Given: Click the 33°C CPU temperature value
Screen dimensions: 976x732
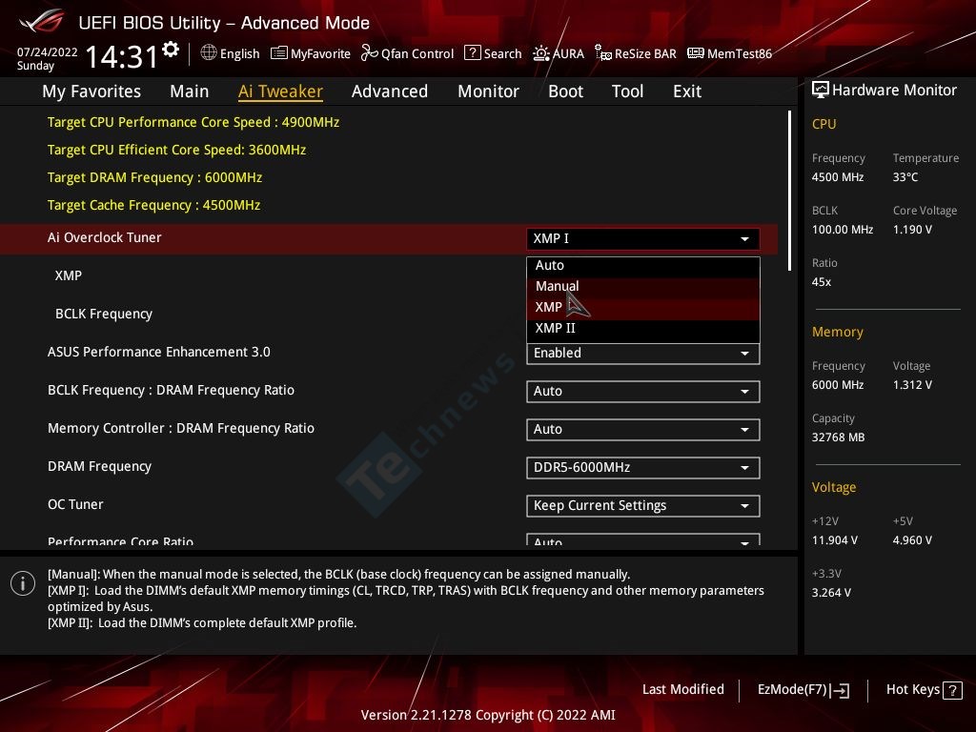Looking at the screenshot, I should click(x=905, y=177).
